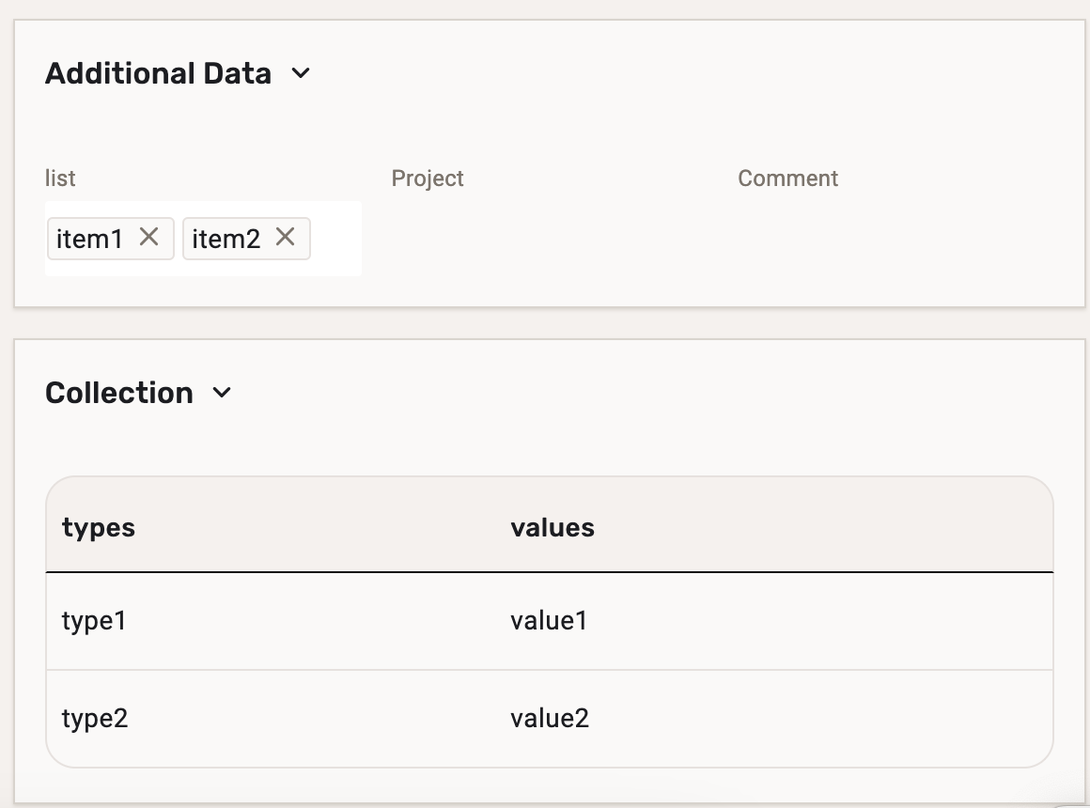
Task: Click the list tag input field
Action: pos(335,240)
